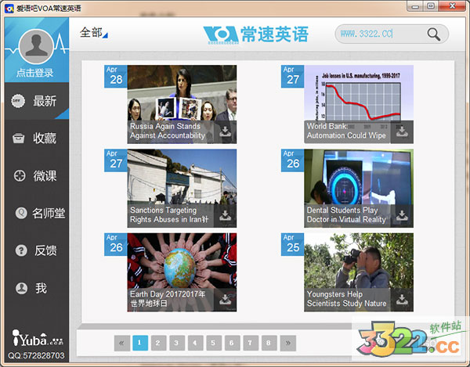The height and width of the screenshot is (367, 470).
Task: Click the 微课 crosshair icon
Action: coord(20,176)
